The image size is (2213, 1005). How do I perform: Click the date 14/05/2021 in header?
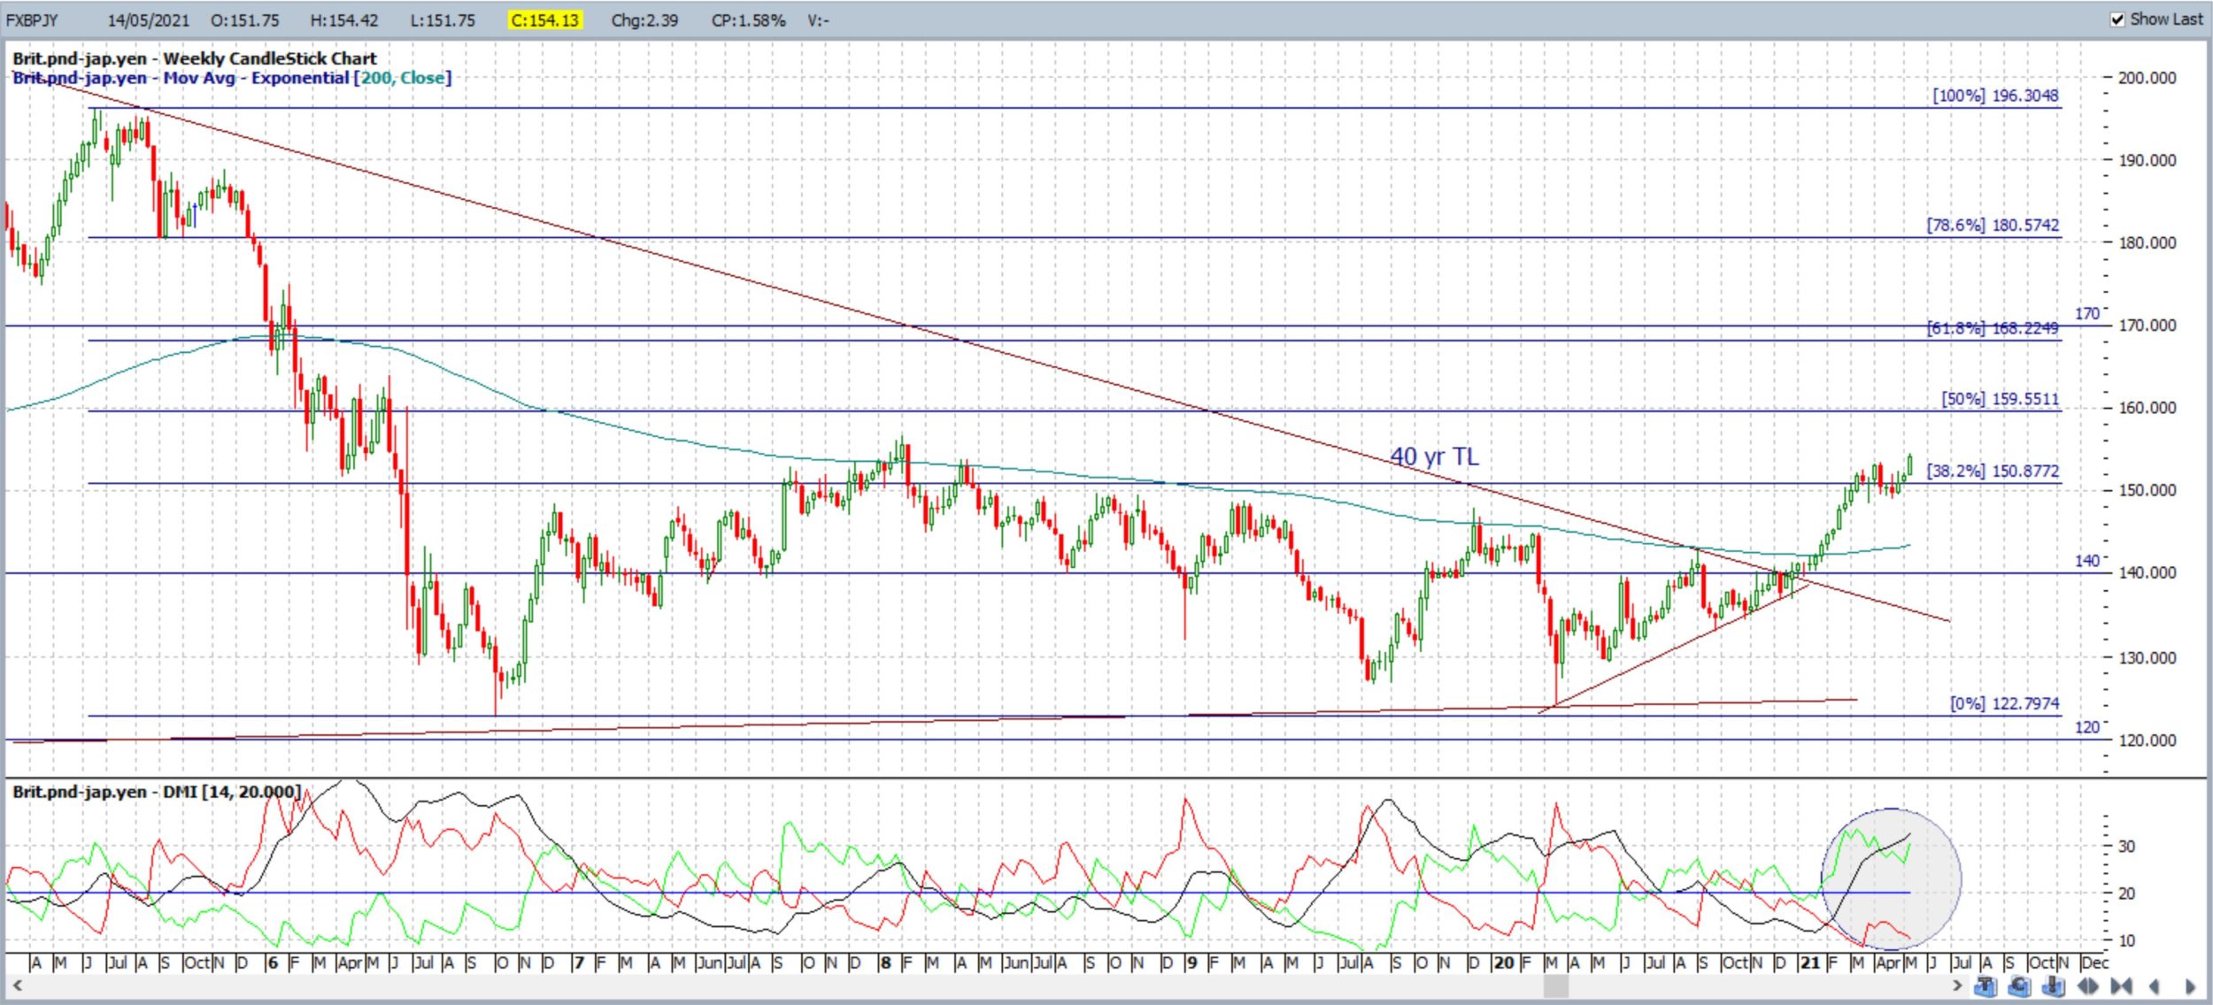(x=149, y=20)
